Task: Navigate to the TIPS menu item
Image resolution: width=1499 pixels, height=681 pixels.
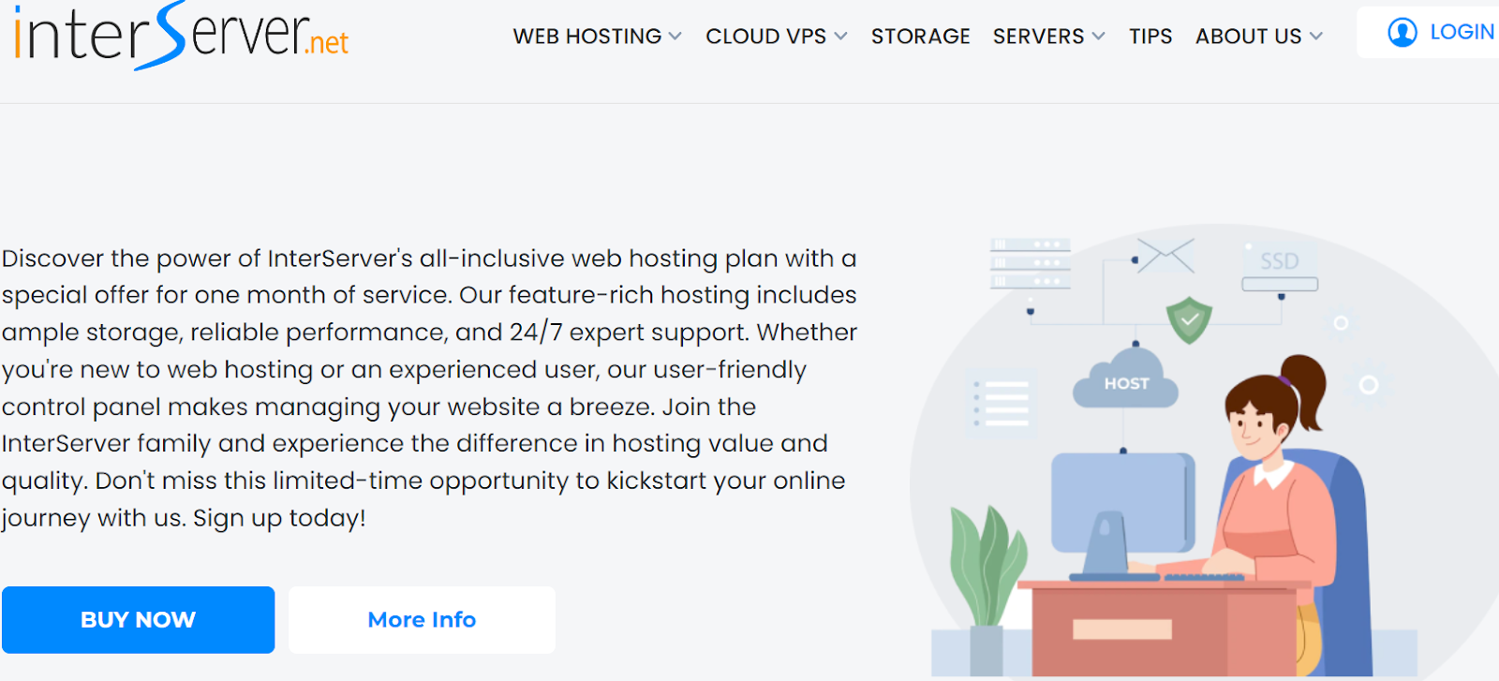Action: 1150,37
